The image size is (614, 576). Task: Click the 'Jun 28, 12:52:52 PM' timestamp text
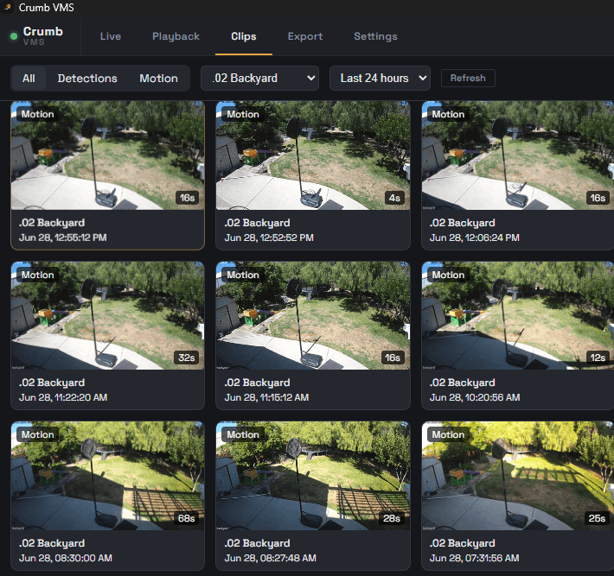click(x=269, y=237)
